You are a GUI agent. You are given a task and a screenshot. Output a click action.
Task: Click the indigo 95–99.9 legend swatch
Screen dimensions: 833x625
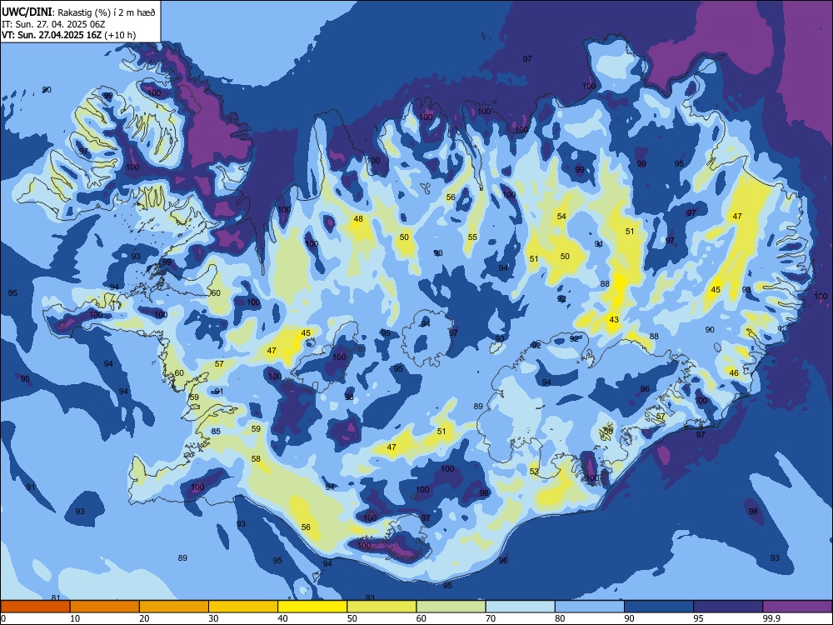[728, 607]
